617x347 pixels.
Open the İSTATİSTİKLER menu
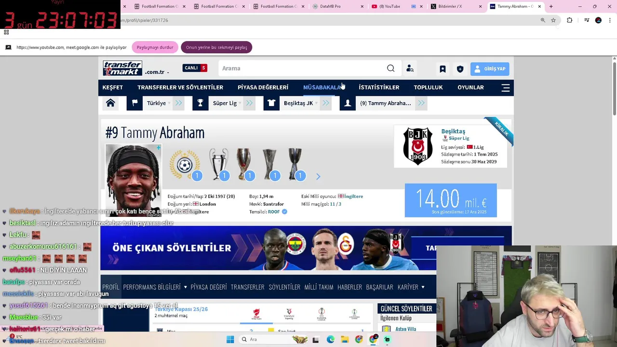(x=379, y=87)
